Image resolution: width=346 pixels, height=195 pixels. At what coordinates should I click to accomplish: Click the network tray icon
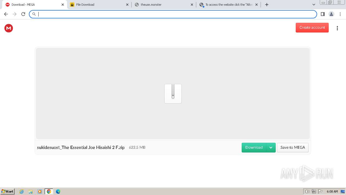tap(314, 191)
